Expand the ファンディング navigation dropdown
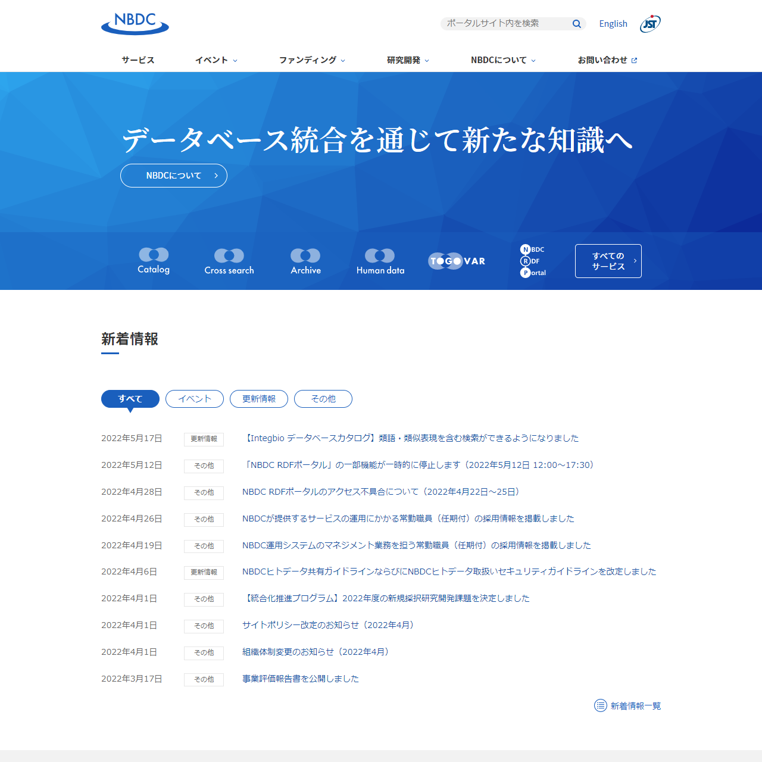Screen dimensions: 762x762 [x=312, y=60]
